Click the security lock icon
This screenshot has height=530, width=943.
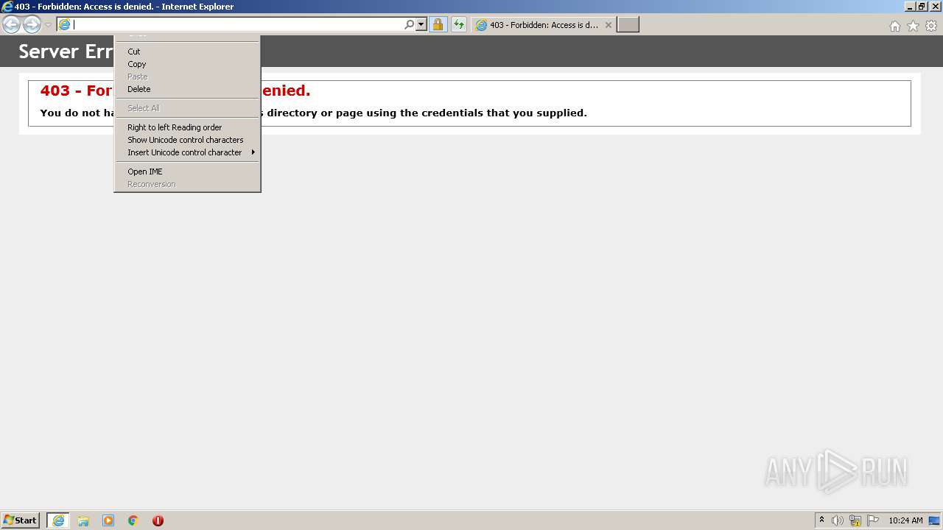pos(438,25)
